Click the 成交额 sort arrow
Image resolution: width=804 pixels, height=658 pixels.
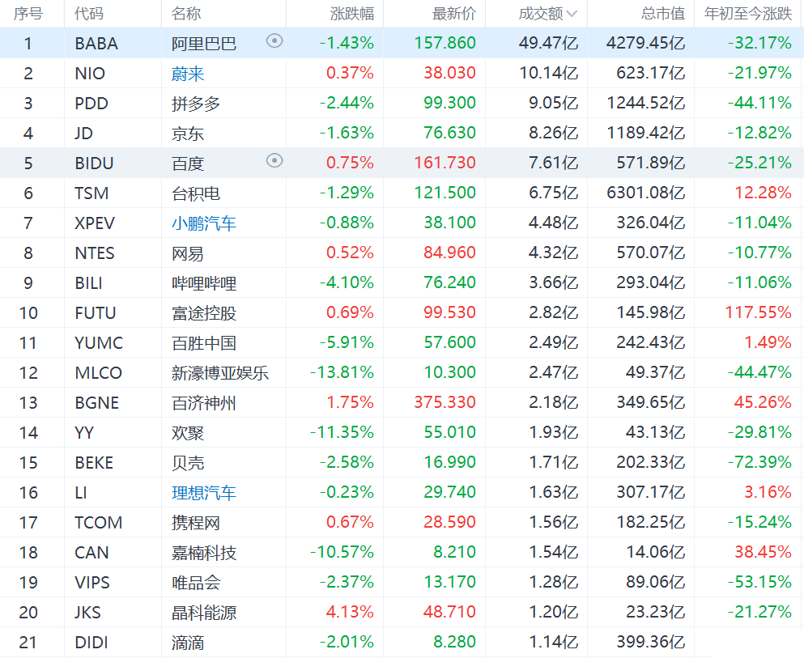click(x=572, y=14)
